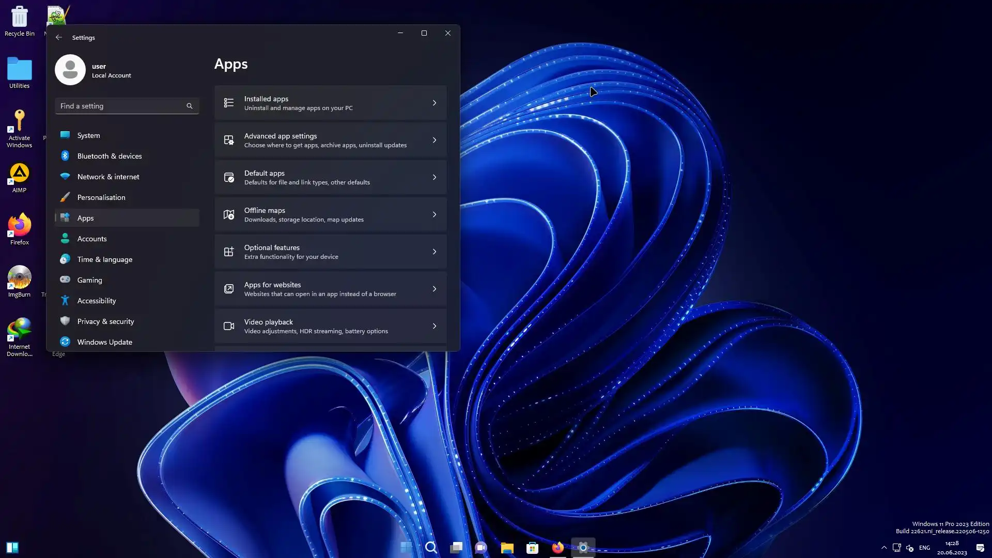
Task: Click the taskbar search magnifier icon
Action: click(x=431, y=548)
